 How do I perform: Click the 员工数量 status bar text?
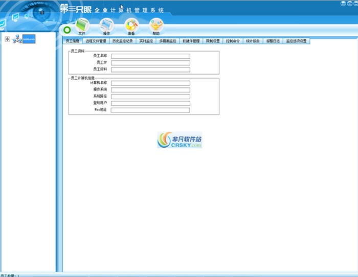[10, 275]
